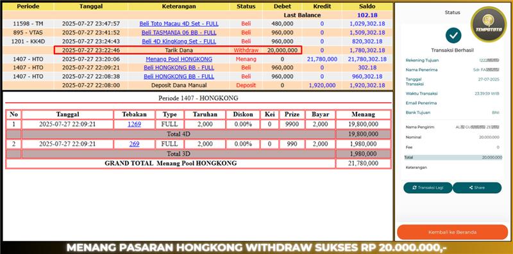513x254 pixels.
Task: Click the Periode column header
Action: pyautogui.click(x=28, y=6)
